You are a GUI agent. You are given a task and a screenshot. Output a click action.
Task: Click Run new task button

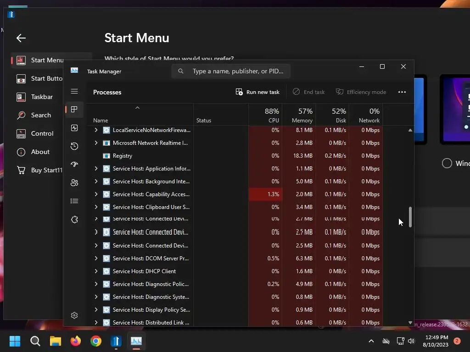click(257, 92)
